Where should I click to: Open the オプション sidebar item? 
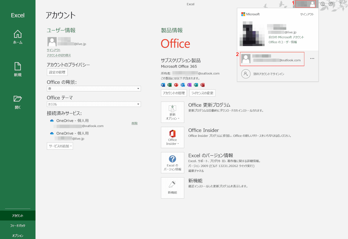(18, 235)
